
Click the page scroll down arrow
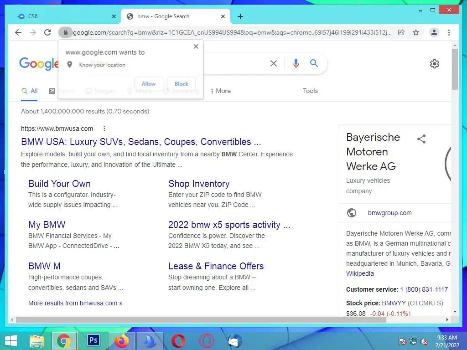click(455, 312)
